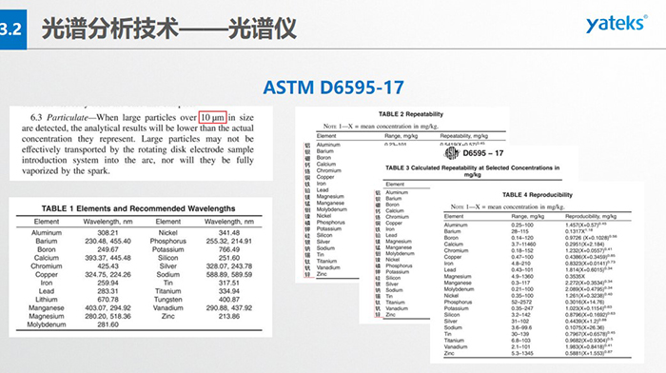Click the Phosphorus wavelength 255.32, 214.91
This screenshot has width=666, height=373.
coord(229,241)
